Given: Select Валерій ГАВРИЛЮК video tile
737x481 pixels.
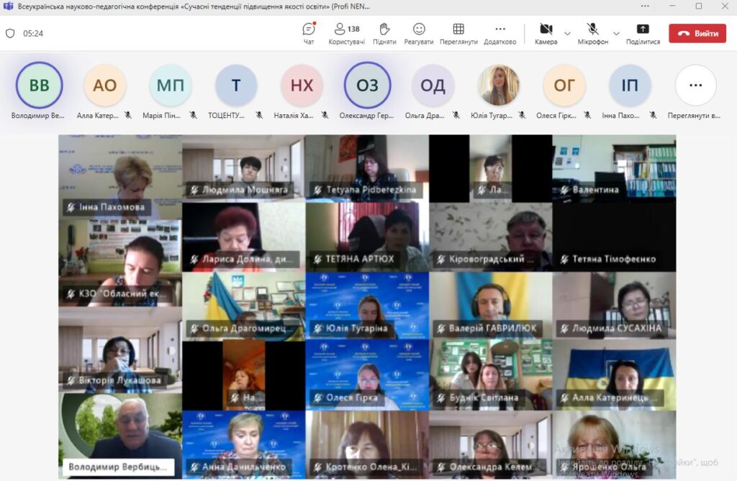Looking at the screenshot, I should click(491, 305).
